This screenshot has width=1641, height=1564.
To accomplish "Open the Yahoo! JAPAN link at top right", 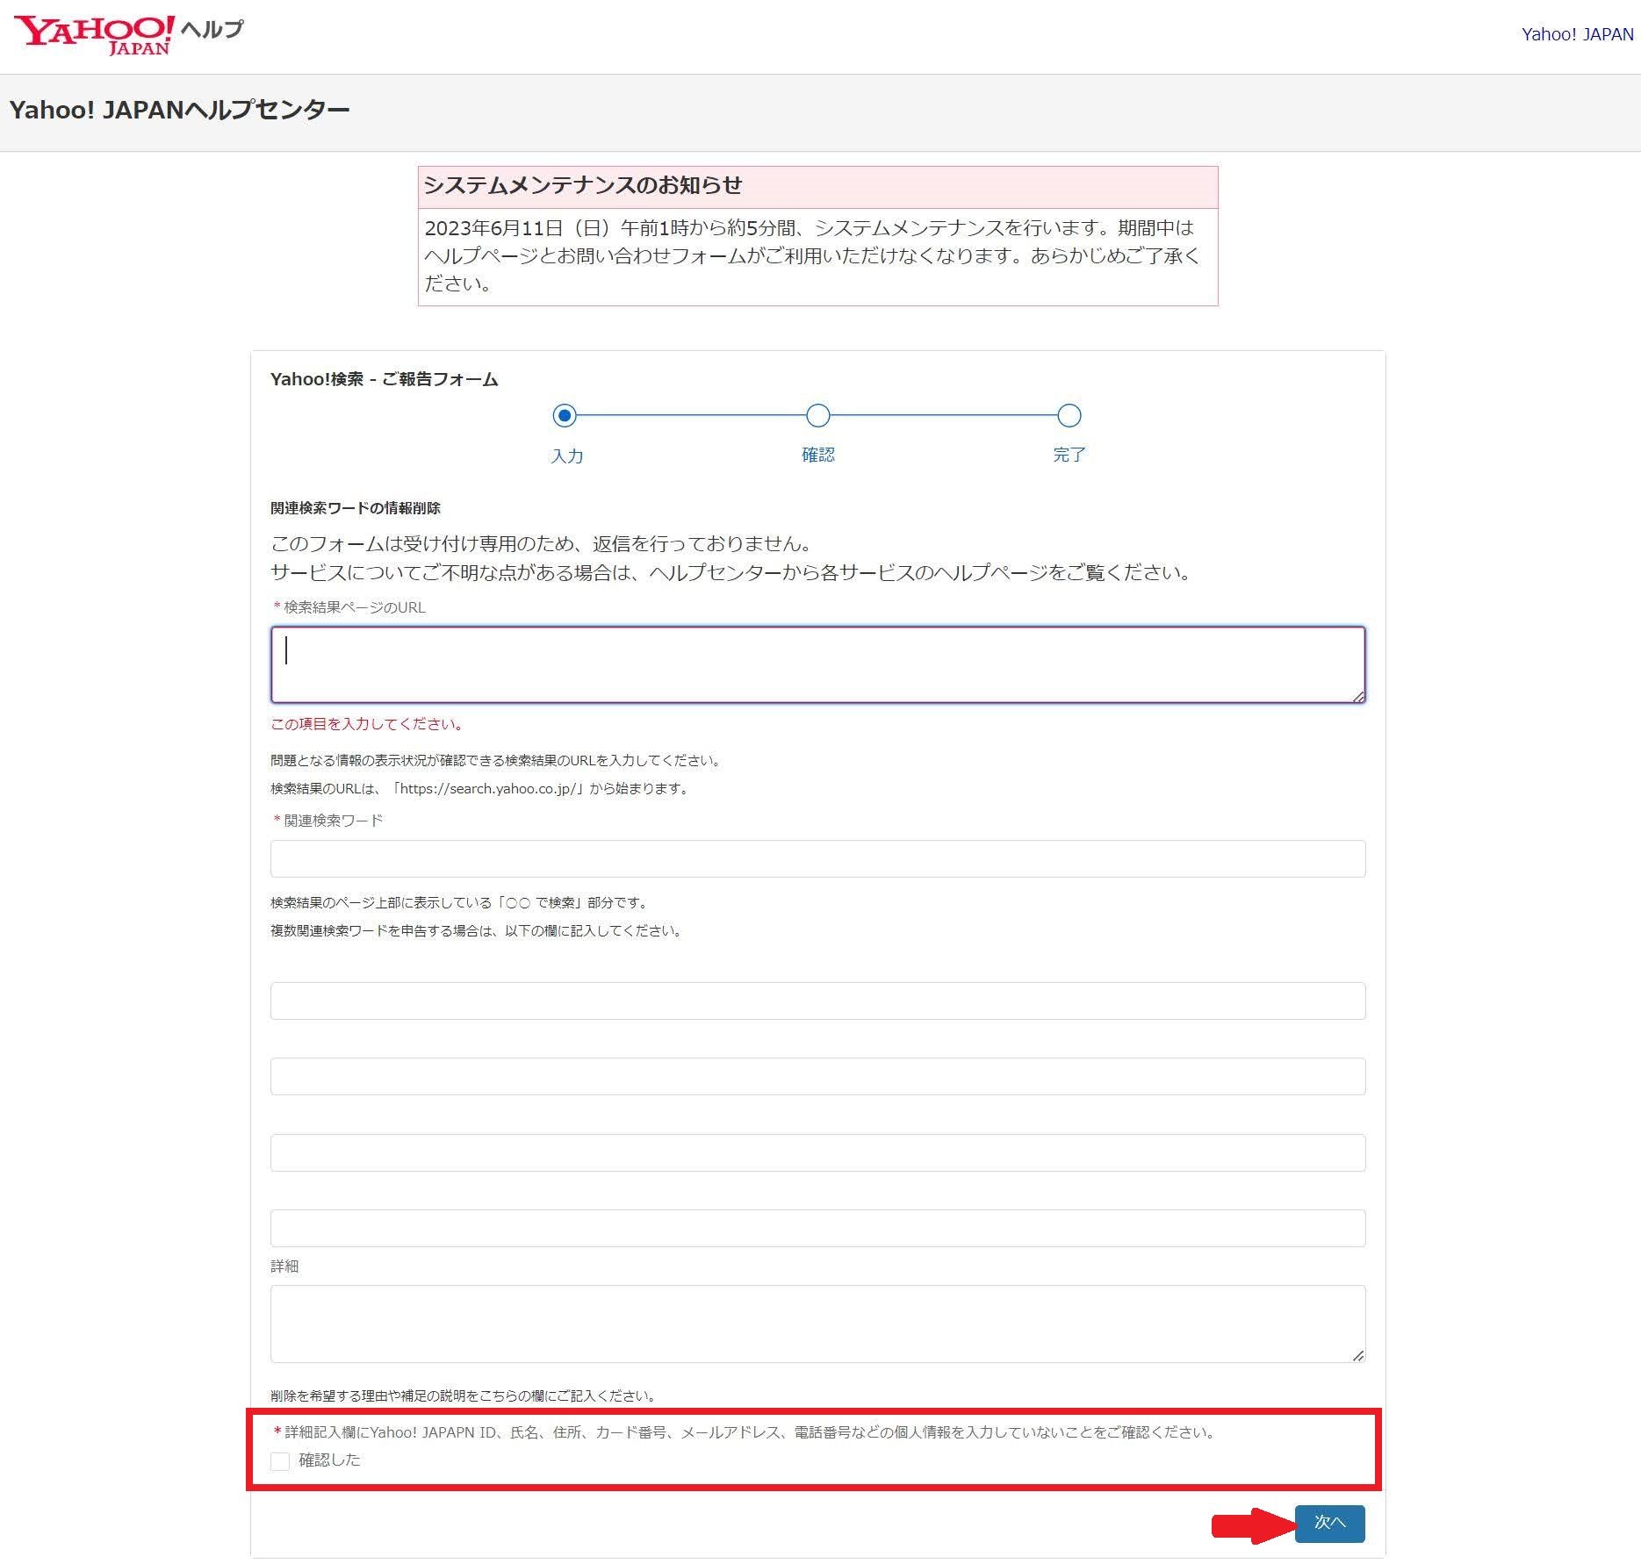I will 1576,34.
